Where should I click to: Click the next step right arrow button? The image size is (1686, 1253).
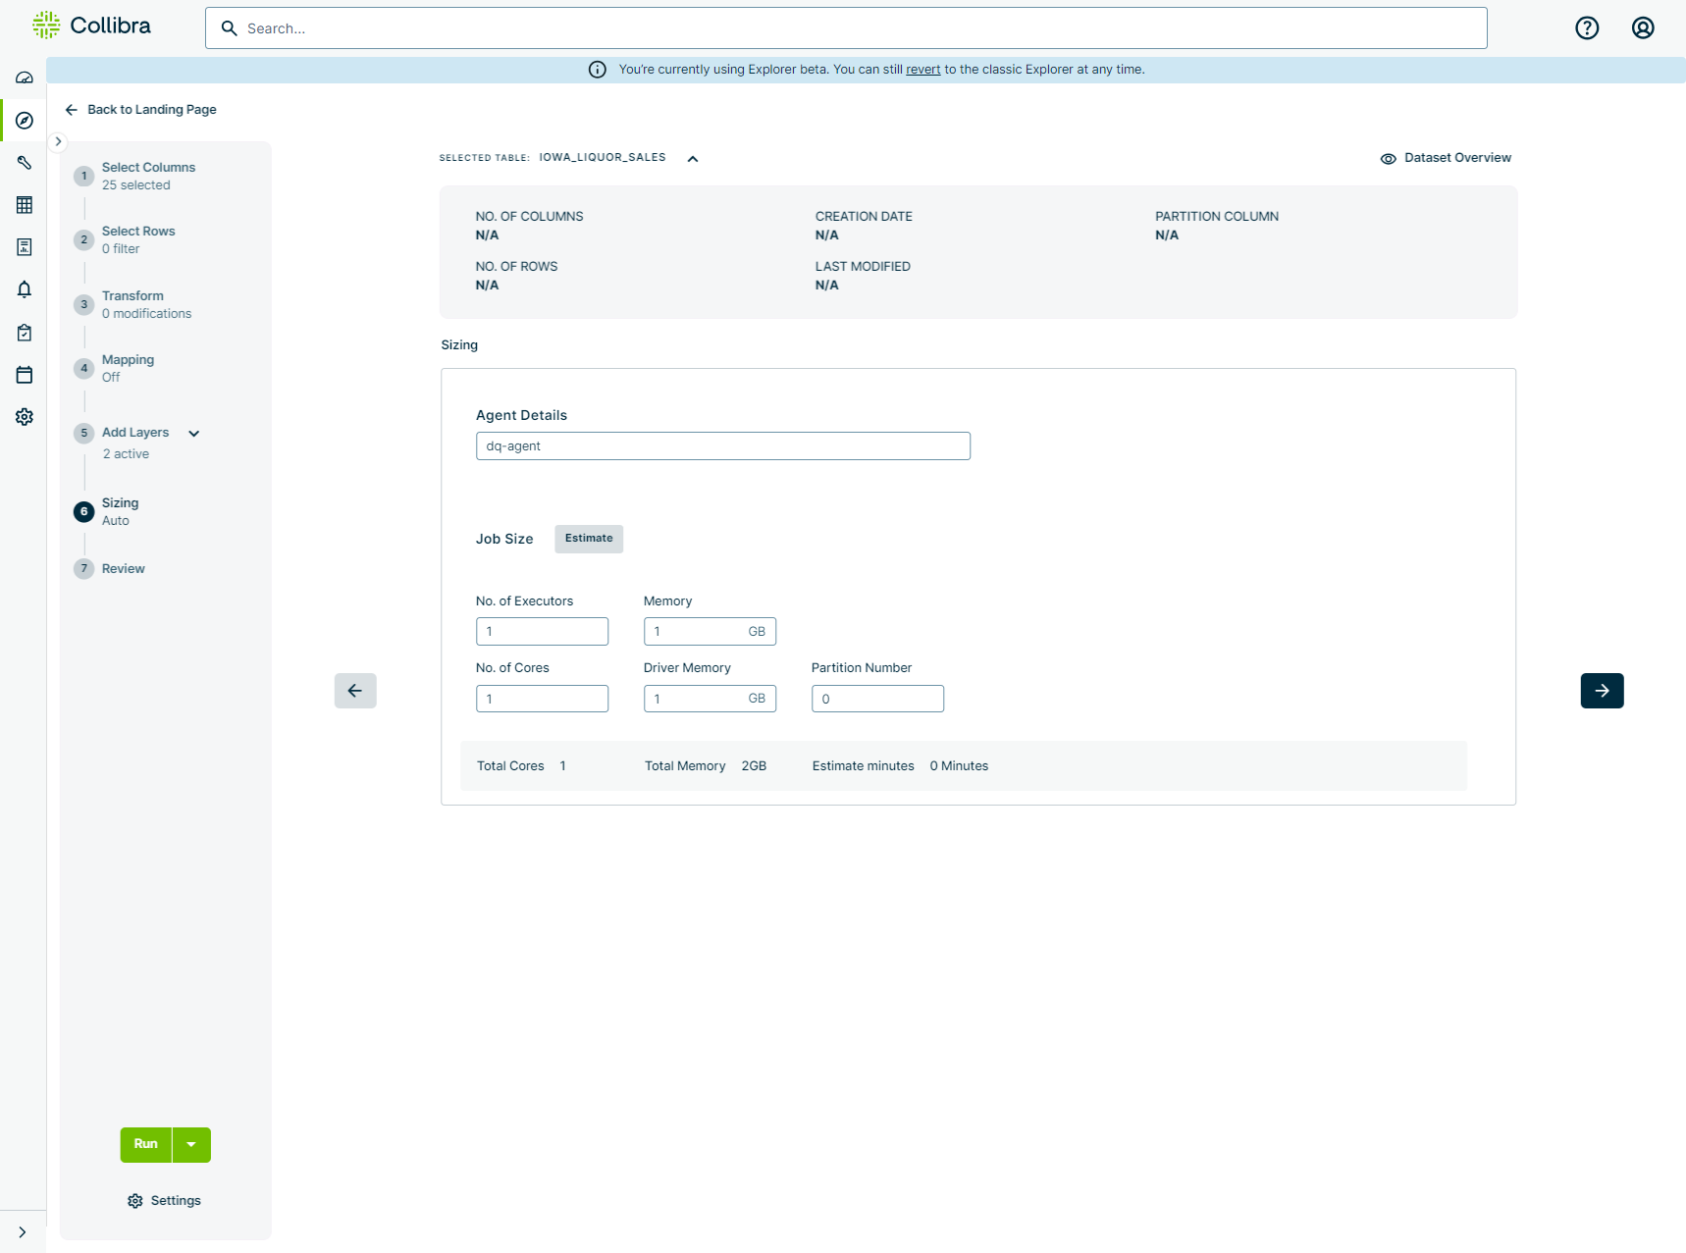pyautogui.click(x=1602, y=691)
